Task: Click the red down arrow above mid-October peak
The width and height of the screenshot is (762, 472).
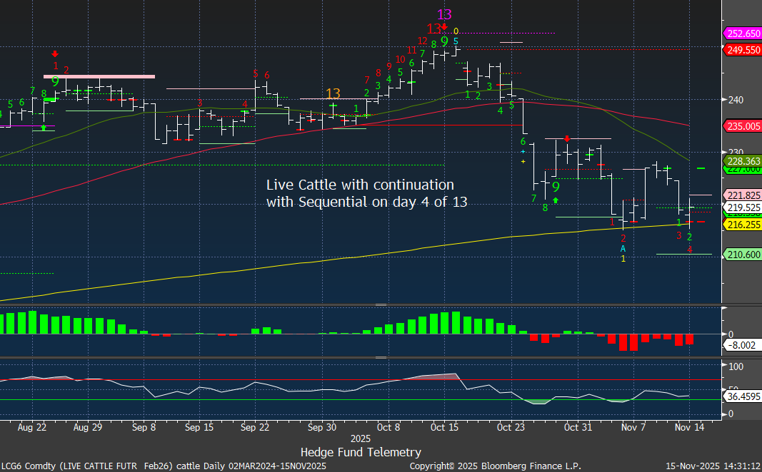Action: (x=444, y=28)
